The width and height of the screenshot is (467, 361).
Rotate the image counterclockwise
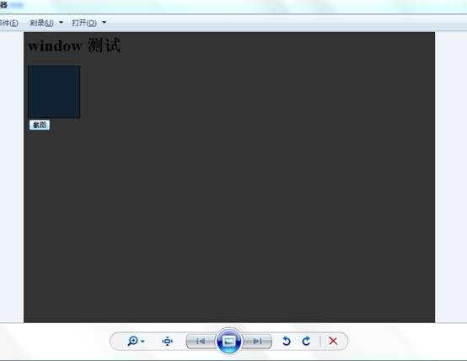click(x=287, y=341)
